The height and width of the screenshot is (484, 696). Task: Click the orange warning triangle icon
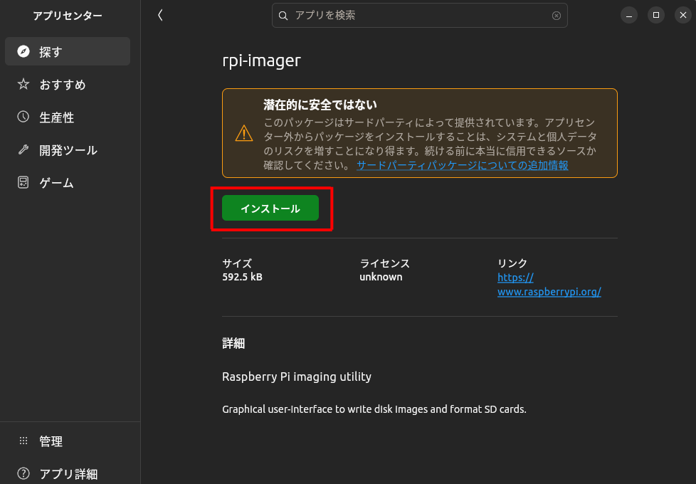coord(244,133)
